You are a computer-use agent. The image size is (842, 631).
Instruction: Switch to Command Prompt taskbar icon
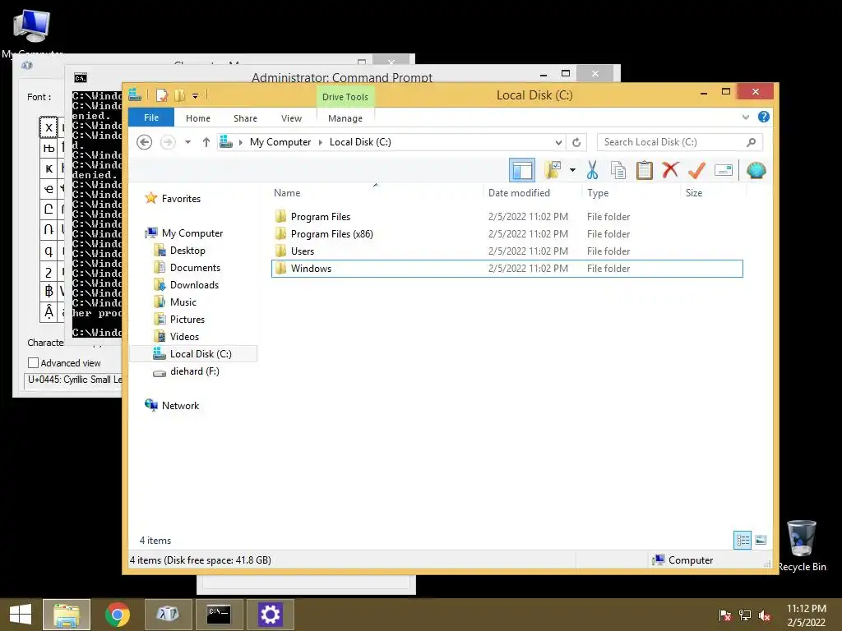pyautogui.click(x=219, y=615)
